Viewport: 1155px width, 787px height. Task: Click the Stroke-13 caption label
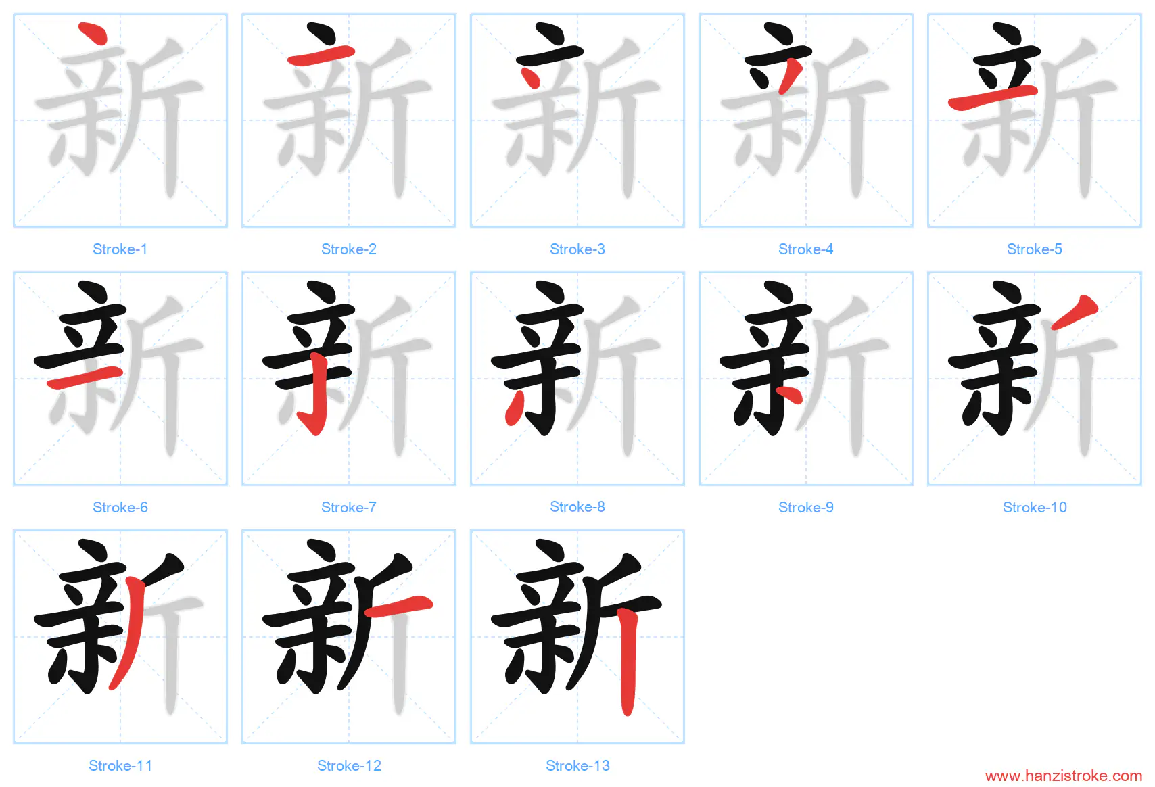click(x=577, y=766)
